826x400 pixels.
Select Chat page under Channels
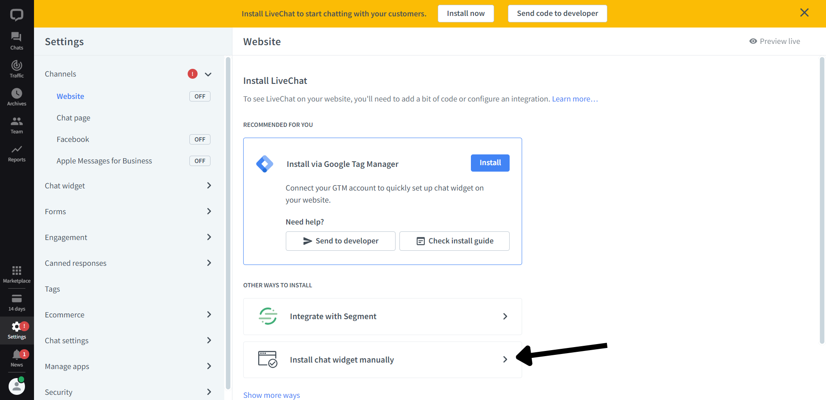pos(73,118)
